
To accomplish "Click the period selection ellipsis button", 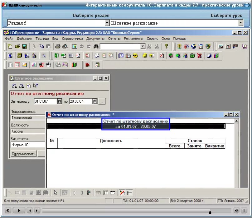I will [x=102, y=101].
